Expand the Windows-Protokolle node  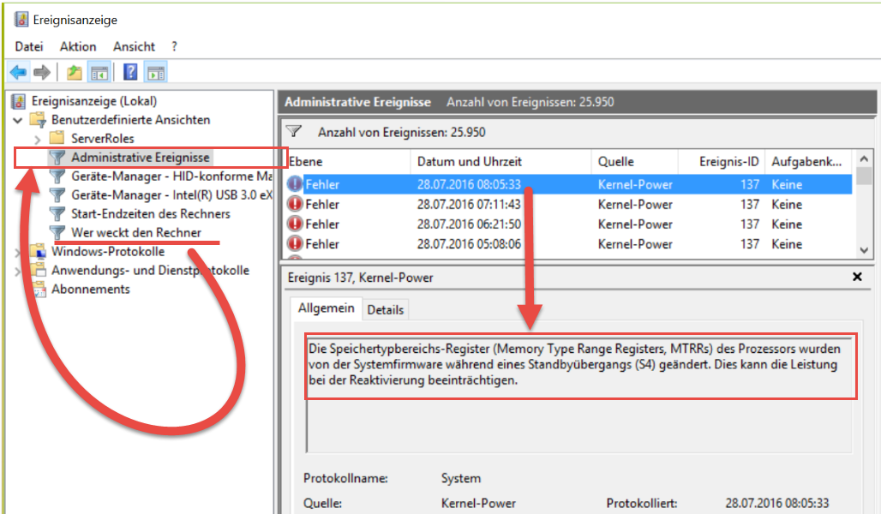tap(19, 252)
